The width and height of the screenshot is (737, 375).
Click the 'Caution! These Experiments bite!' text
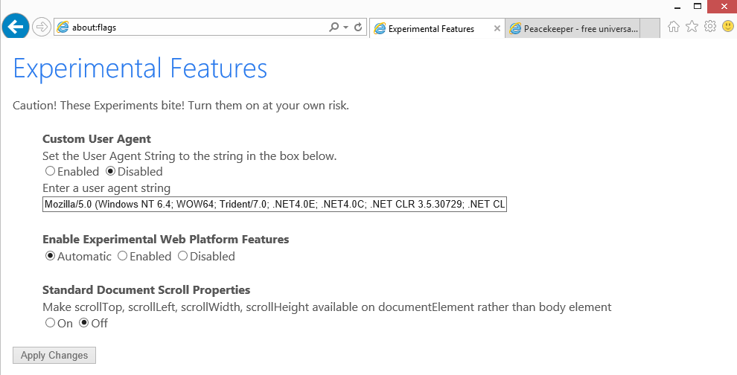click(x=98, y=105)
